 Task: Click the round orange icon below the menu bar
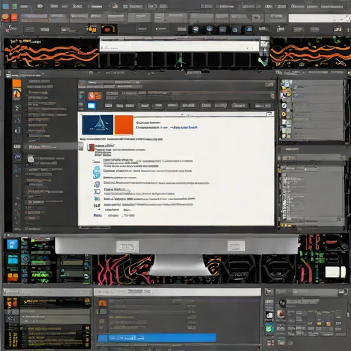5,17
